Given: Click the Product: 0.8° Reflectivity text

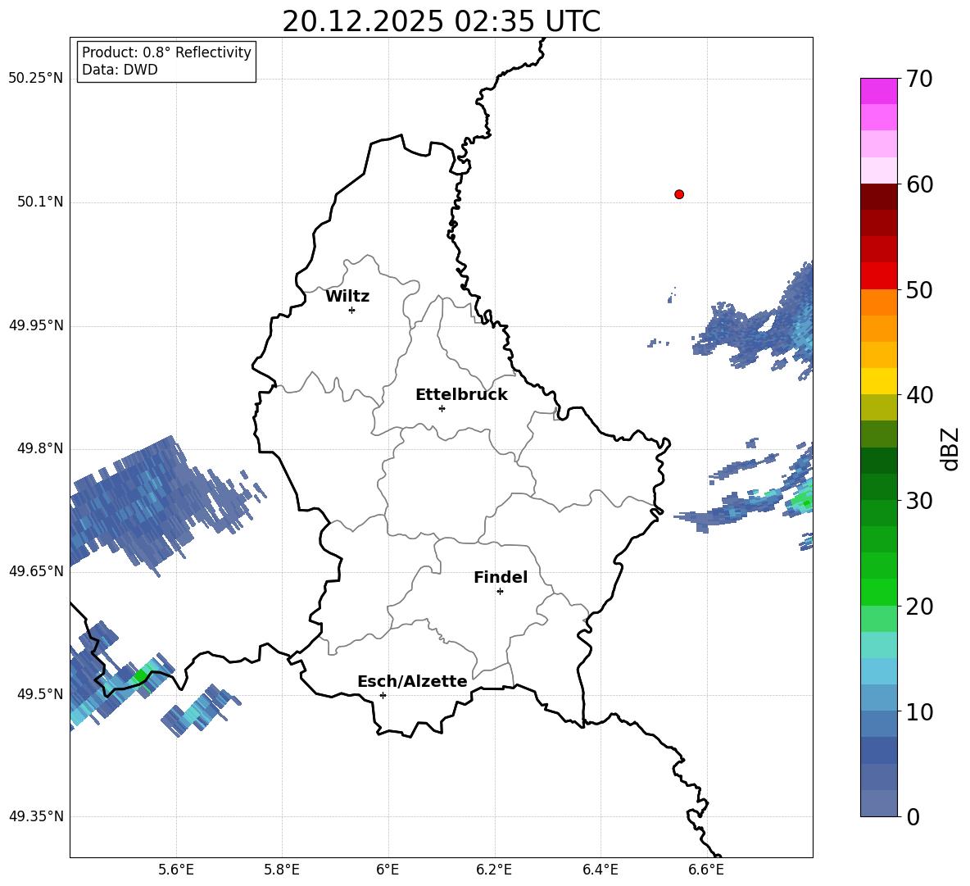Looking at the screenshot, I should pyautogui.click(x=166, y=52).
